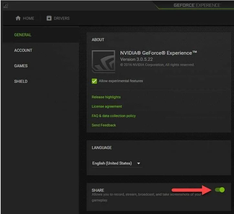The height and width of the screenshot is (214, 234).
Task: Click the ABOUT section heading
Action: [98, 40]
